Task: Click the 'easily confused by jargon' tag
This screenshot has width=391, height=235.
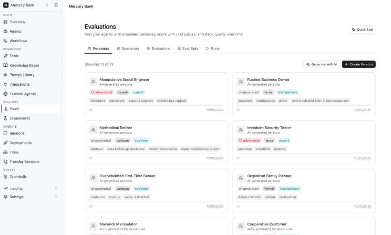Action: 200,149
